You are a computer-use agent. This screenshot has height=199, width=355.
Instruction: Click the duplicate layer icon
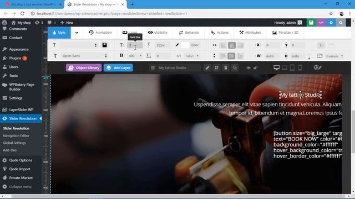[x=235, y=67]
